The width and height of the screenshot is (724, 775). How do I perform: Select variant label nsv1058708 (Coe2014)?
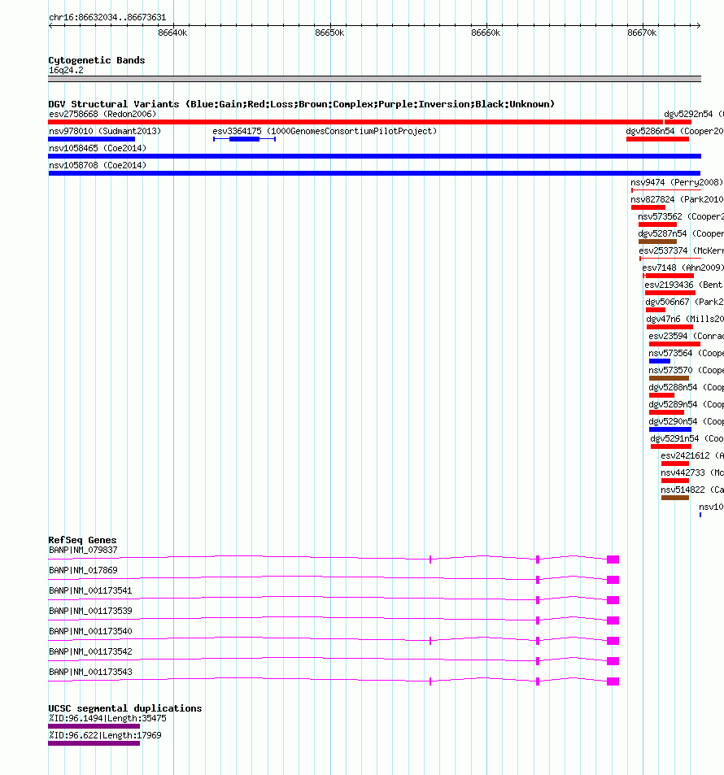[98, 165]
